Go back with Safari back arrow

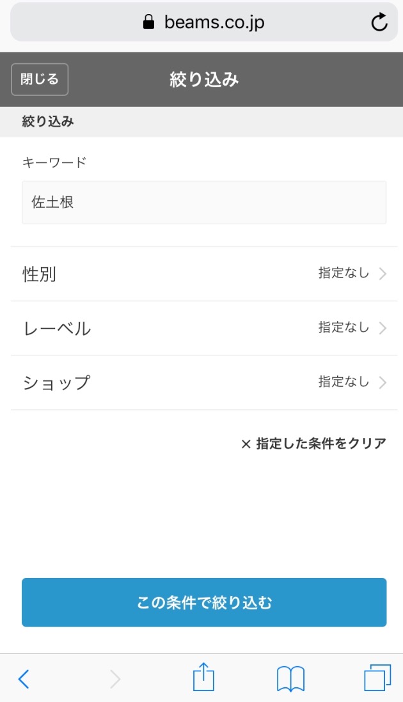[x=24, y=678]
